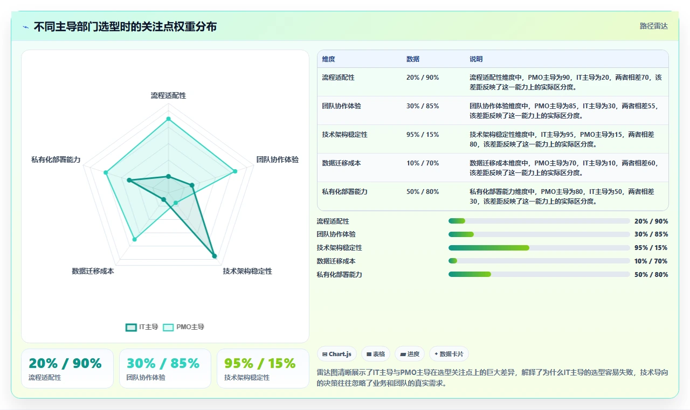Click the 10% / 70% progress value

click(651, 261)
